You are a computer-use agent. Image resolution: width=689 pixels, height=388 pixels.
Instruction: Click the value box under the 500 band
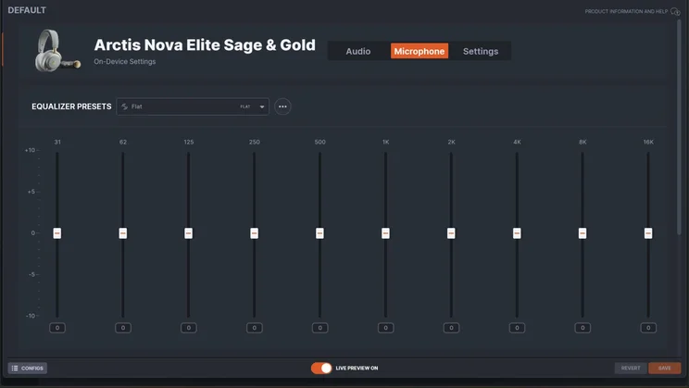tap(319, 328)
